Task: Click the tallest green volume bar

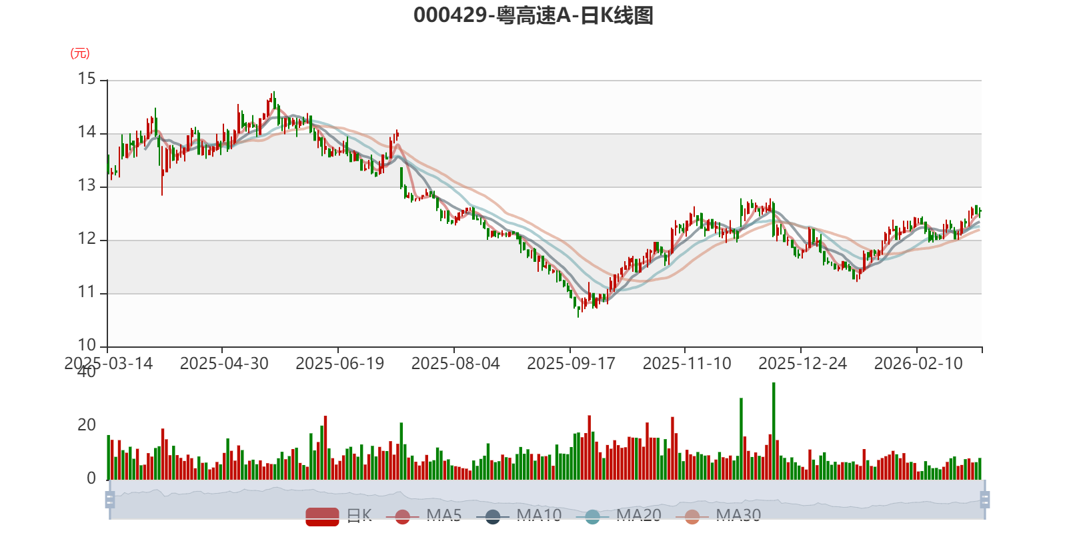Action: (x=774, y=431)
